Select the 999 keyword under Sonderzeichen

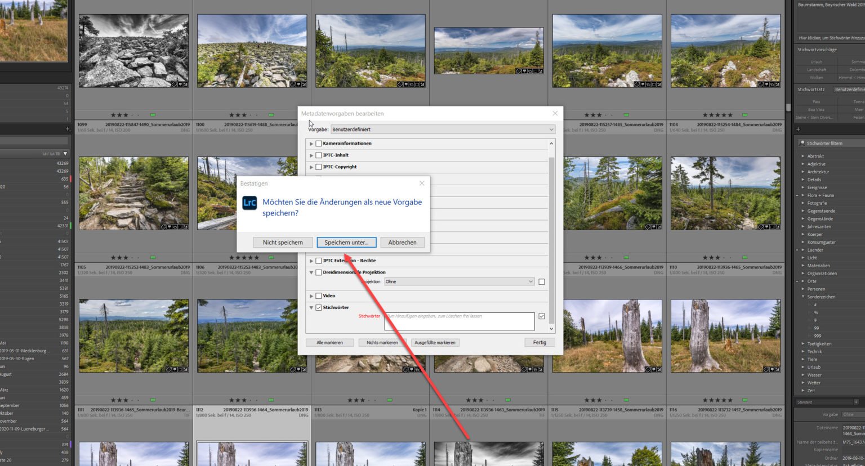(817, 336)
